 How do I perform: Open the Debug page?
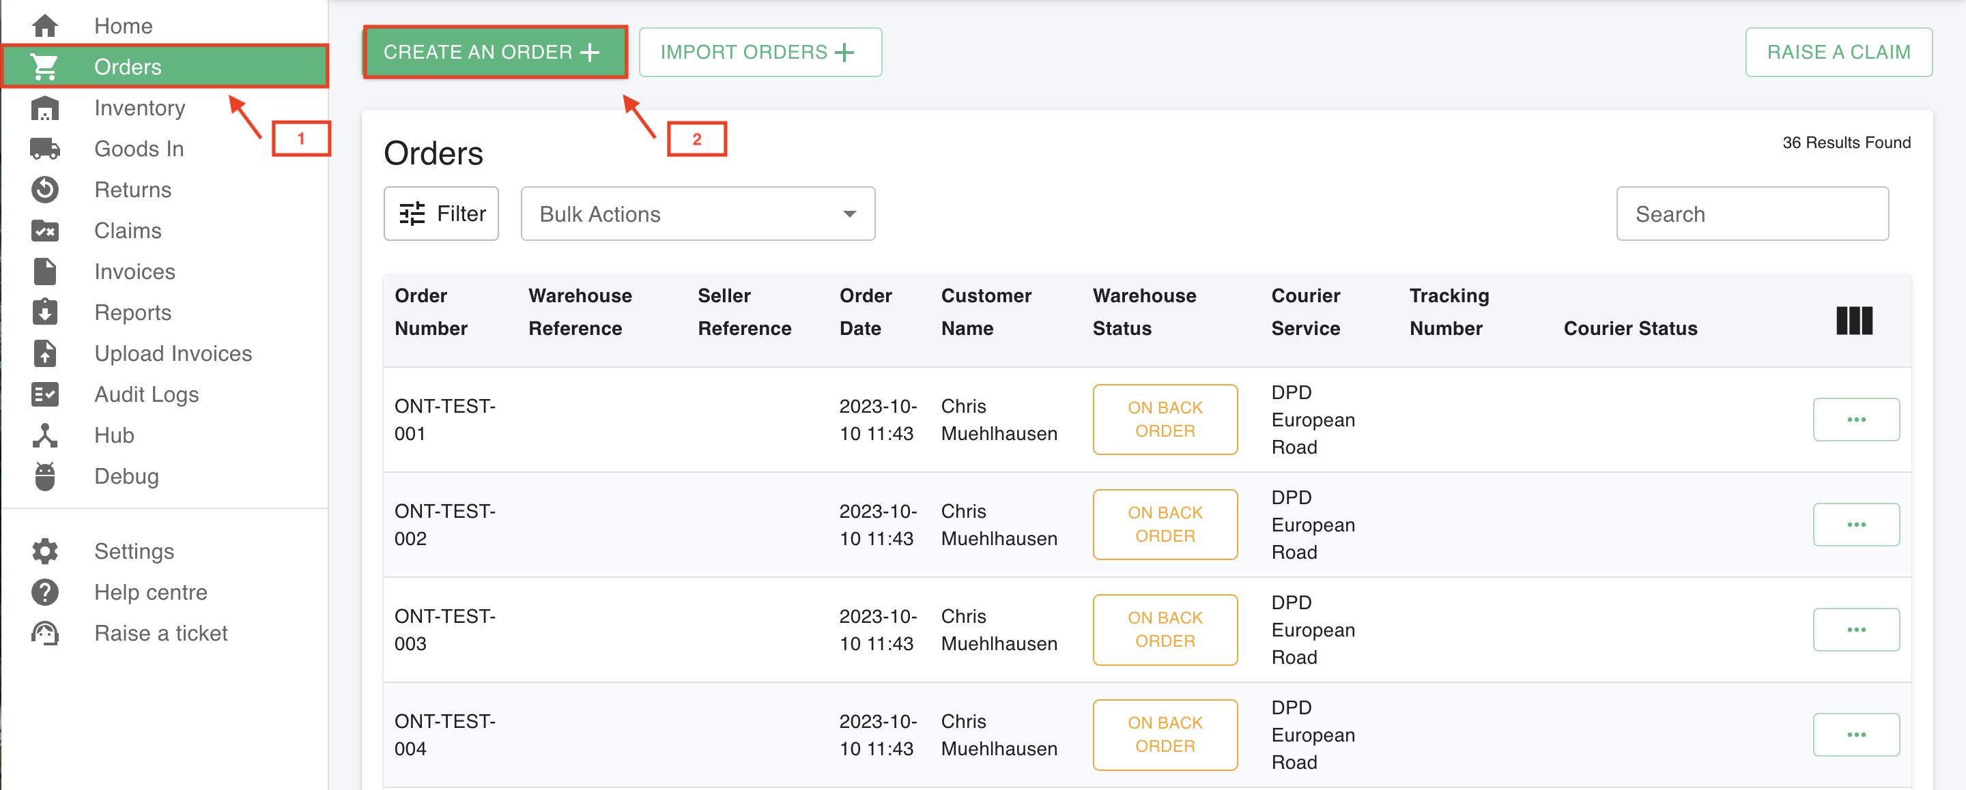(165, 476)
